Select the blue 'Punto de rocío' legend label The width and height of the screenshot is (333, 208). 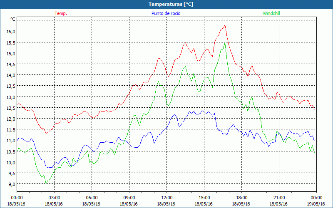click(166, 13)
